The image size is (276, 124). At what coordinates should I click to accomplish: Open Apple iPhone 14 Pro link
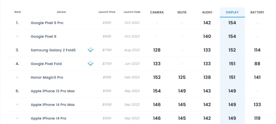[48, 118]
